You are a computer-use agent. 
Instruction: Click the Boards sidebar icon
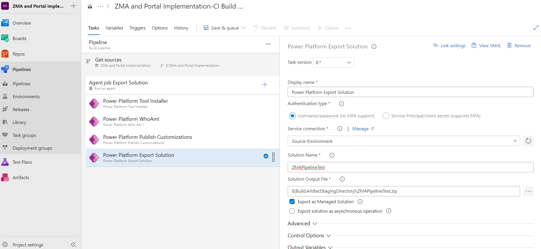(x=5, y=38)
